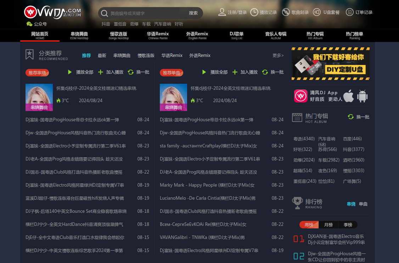Expand the 更多> category link
The width and height of the screenshot is (399, 263).
tap(278, 55)
